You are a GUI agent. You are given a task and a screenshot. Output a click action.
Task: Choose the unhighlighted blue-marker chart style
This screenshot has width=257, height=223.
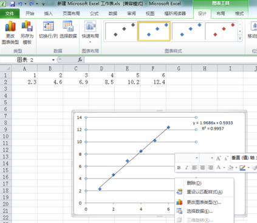[187, 31]
